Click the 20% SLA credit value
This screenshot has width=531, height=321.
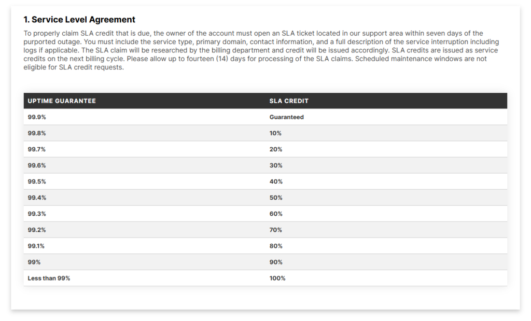(x=276, y=149)
